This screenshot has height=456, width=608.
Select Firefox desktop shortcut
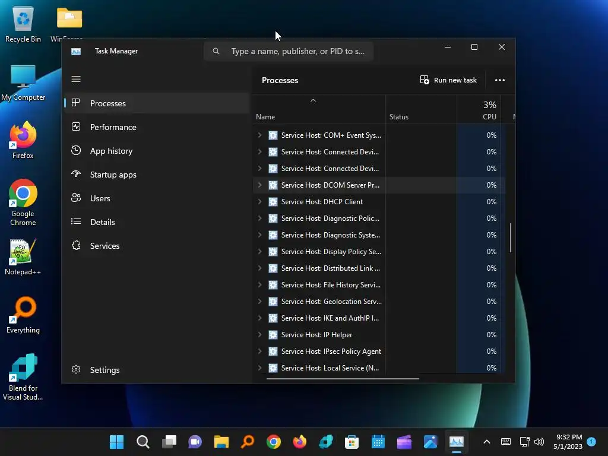pyautogui.click(x=23, y=140)
